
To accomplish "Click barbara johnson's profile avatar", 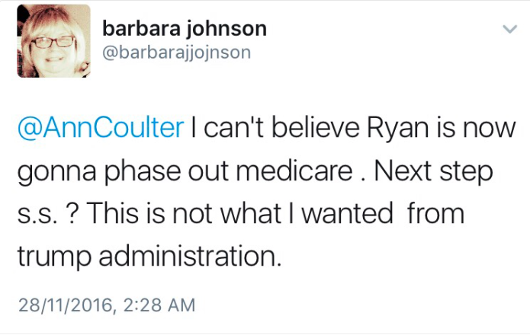I will click(53, 41).
